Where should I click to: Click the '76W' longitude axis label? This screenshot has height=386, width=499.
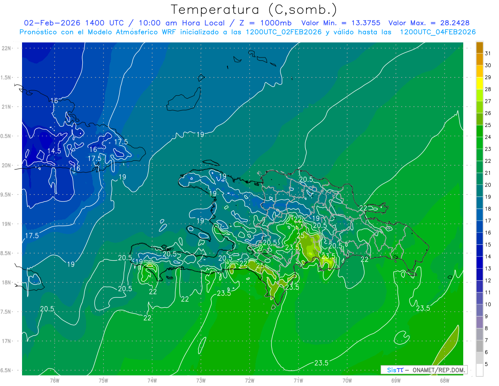tap(54, 380)
